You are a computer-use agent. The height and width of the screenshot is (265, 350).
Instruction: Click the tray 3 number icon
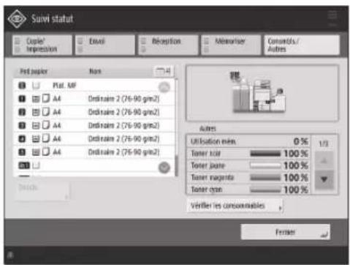pyautogui.click(x=22, y=125)
